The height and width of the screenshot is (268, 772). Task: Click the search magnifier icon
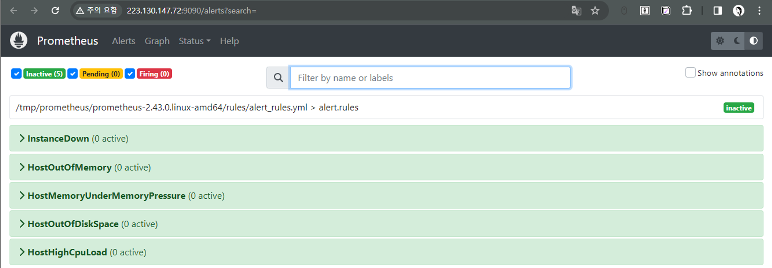click(278, 78)
